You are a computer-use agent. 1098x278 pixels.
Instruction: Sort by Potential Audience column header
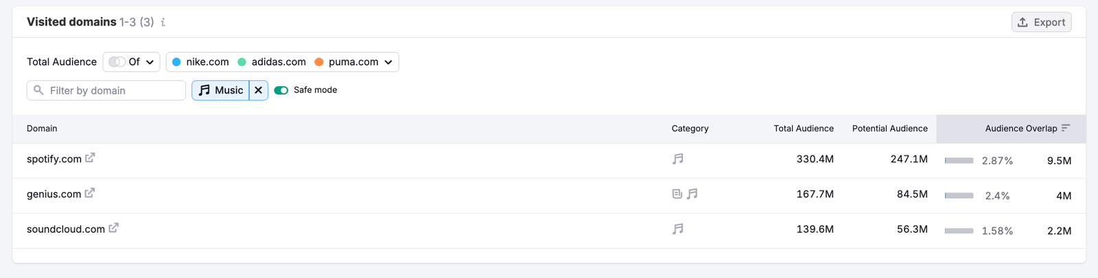point(889,129)
